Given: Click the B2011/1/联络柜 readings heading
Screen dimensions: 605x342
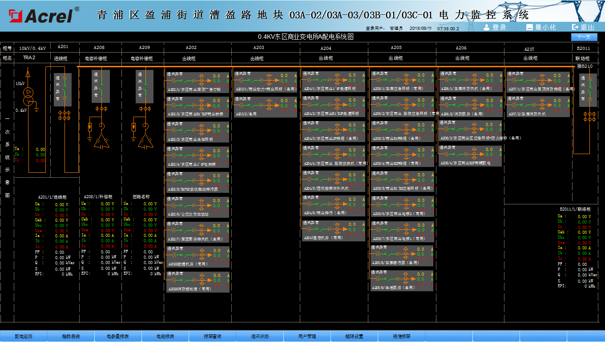Looking at the screenshot, I should click(x=575, y=209).
